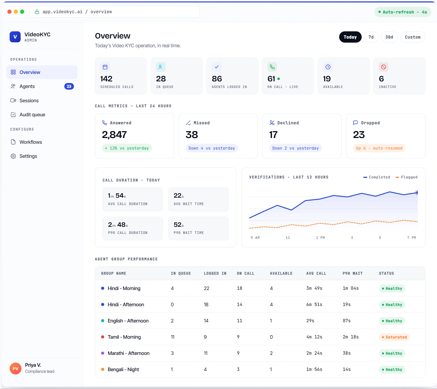437x389 pixels.
Task: Click the 2m 18s P90 wait for Tamil - Morning
Action: (351, 337)
